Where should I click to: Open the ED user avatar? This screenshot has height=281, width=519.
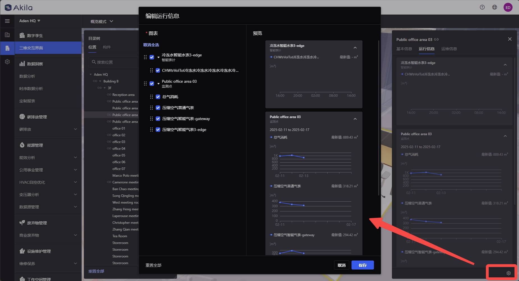(x=508, y=7)
